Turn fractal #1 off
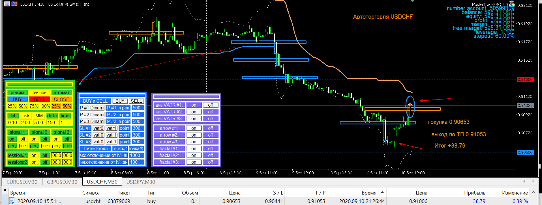This screenshot has height=205, width=542. tap(211, 148)
